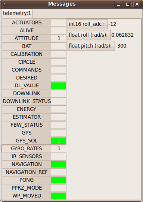Open the PPRZ_MODE message tab
The width and height of the screenshot is (143, 202).
click(x=34, y=188)
